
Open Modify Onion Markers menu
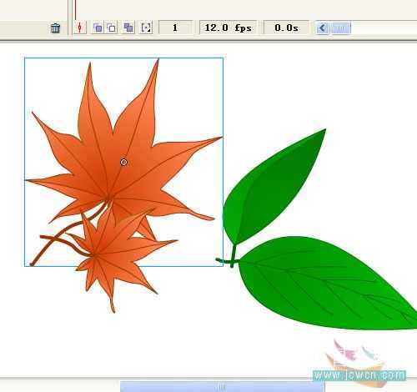146,28
